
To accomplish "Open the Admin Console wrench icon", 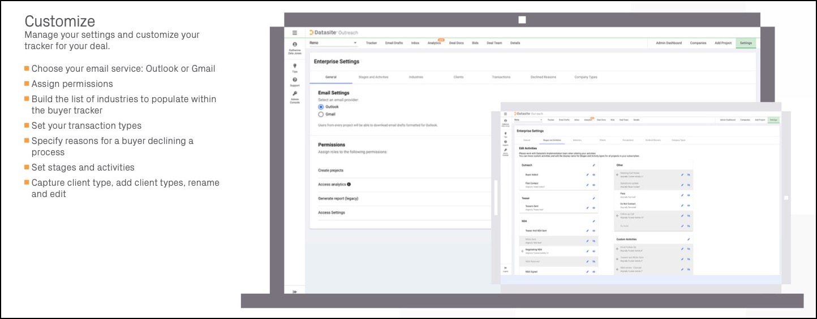I will [x=295, y=94].
